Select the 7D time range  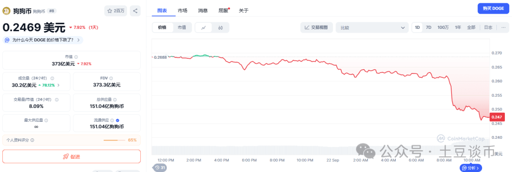click(x=429, y=27)
